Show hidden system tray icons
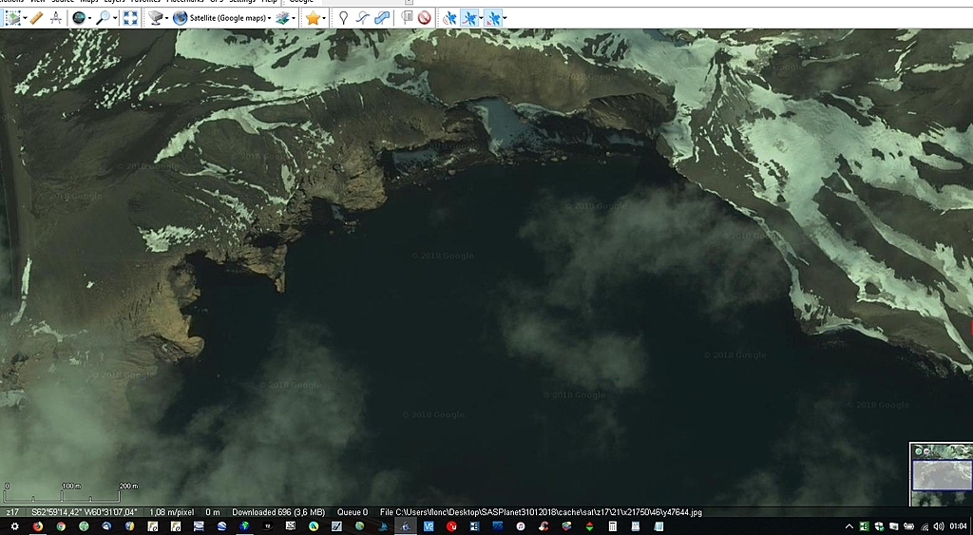The height and width of the screenshot is (535, 973). point(849,526)
